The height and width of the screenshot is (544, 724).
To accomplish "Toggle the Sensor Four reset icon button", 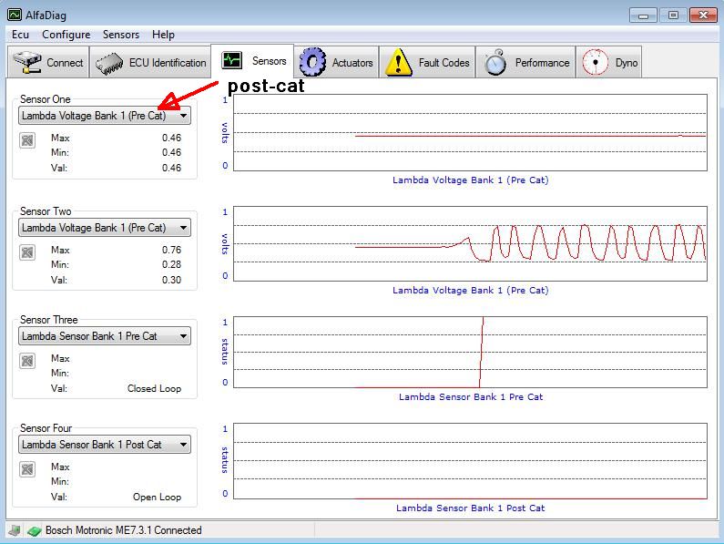I will click(28, 469).
